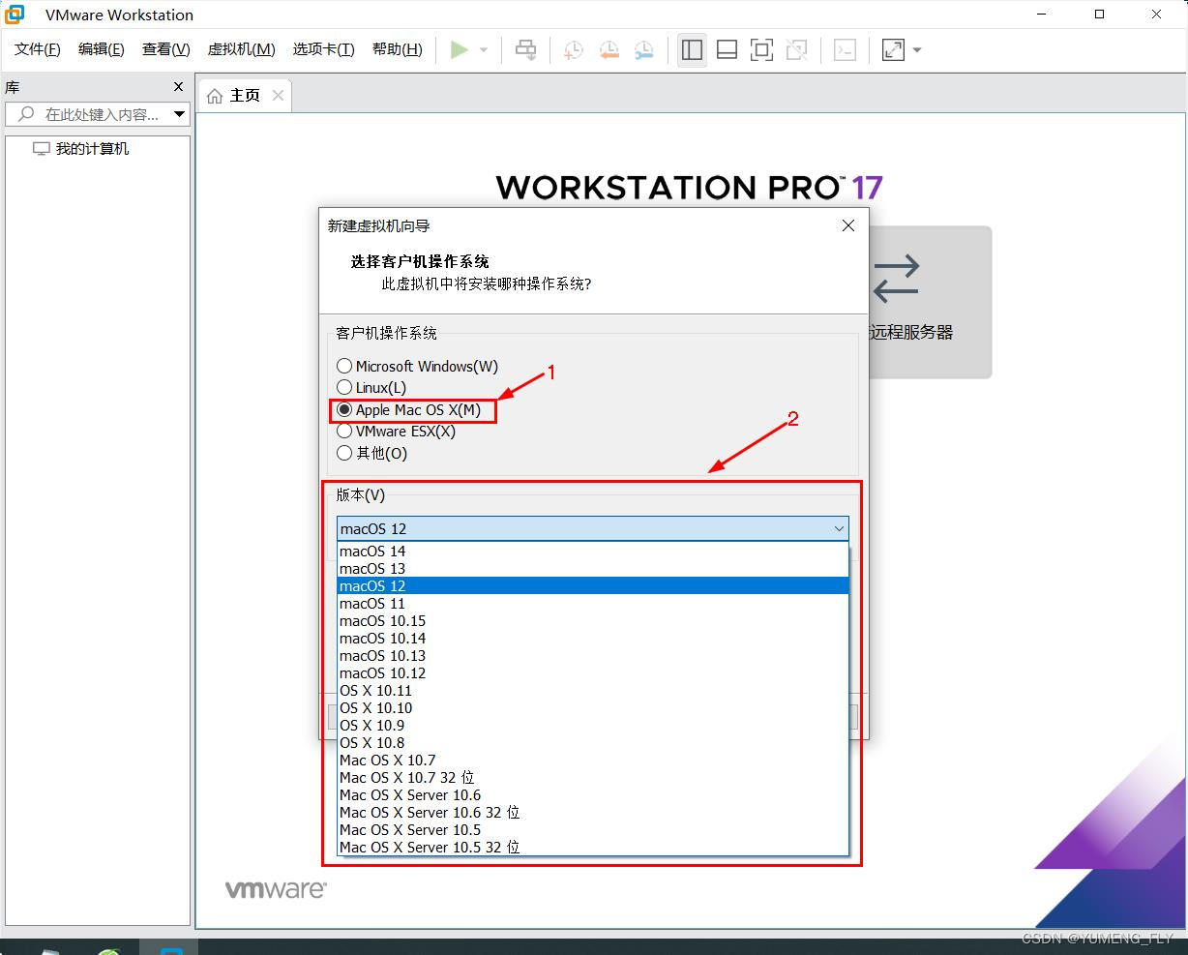Close the library panel with X

pyautogui.click(x=178, y=87)
